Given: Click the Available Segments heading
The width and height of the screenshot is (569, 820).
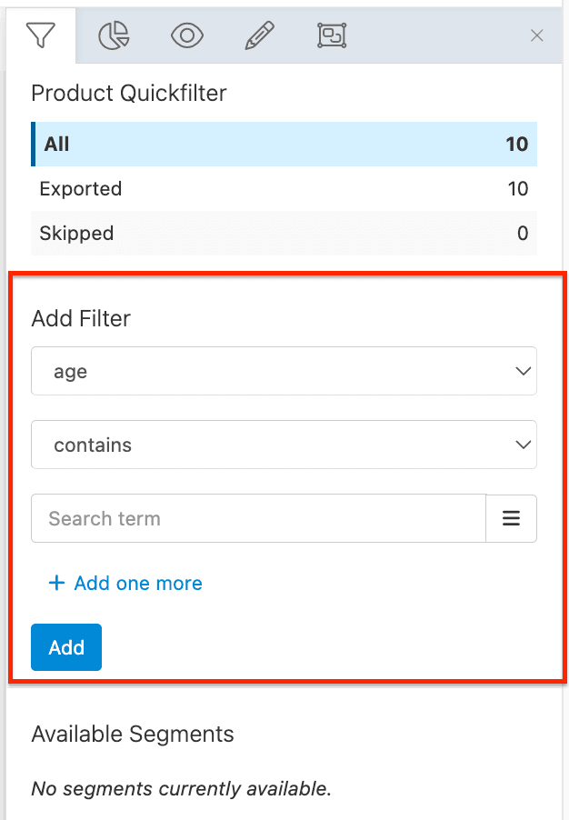Looking at the screenshot, I should [133, 734].
